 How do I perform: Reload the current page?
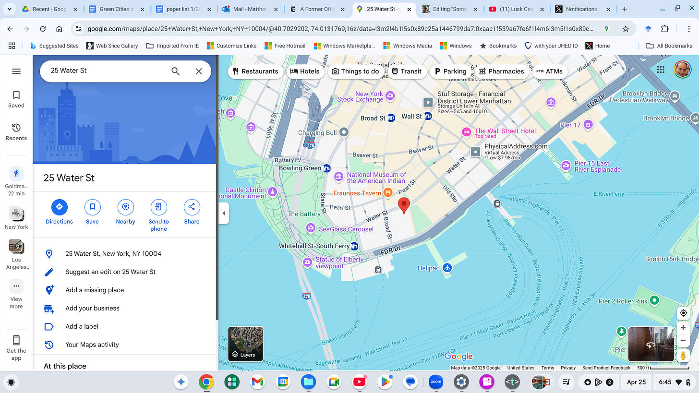coord(43,29)
